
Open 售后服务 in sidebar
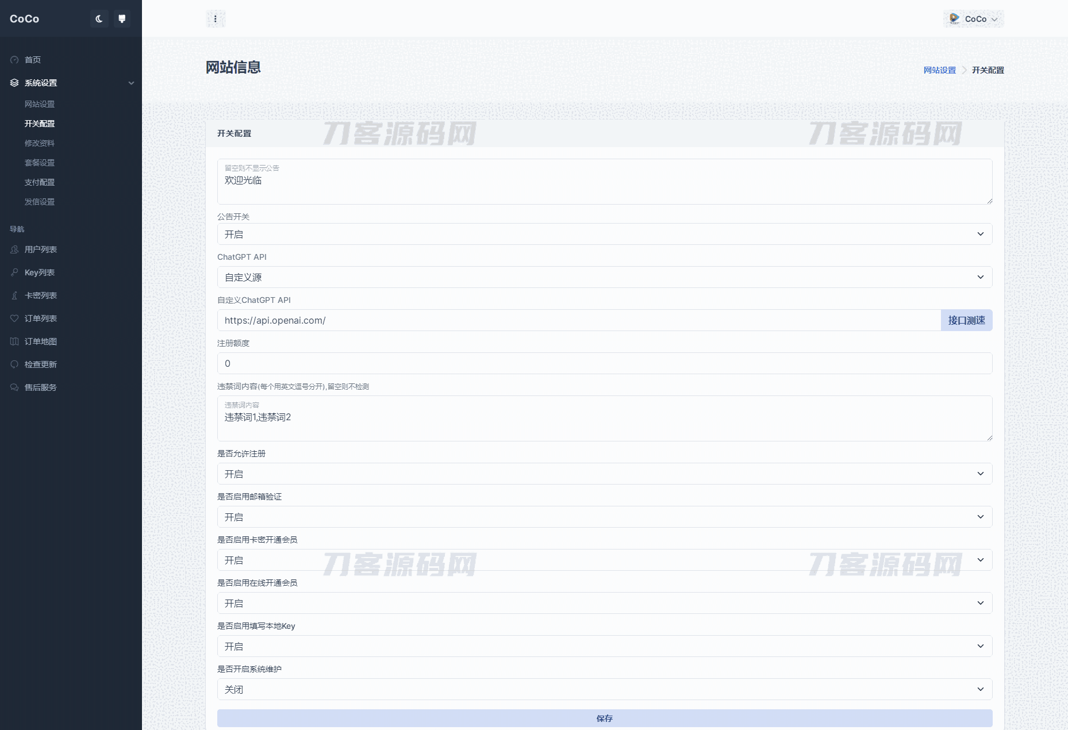pos(41,387)
